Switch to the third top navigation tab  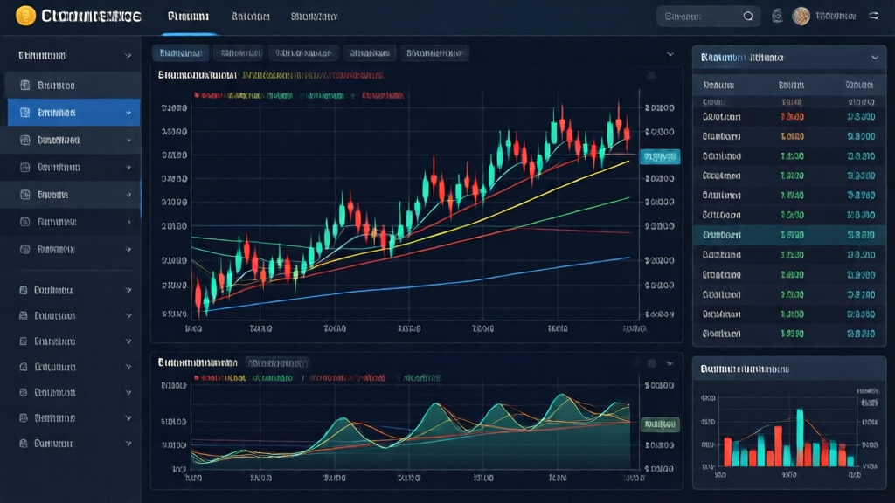coord(314,17)
